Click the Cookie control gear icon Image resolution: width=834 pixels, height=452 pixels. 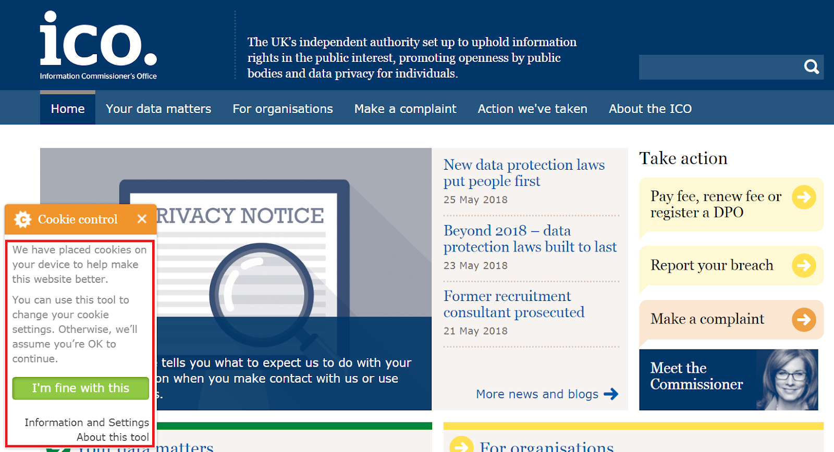[23, 219]
